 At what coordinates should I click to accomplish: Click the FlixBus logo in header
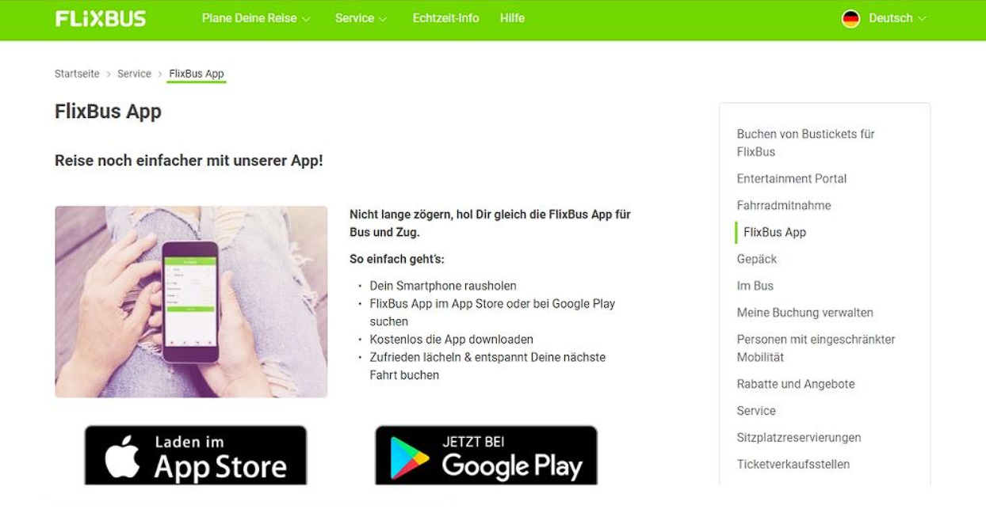[101, 18]
